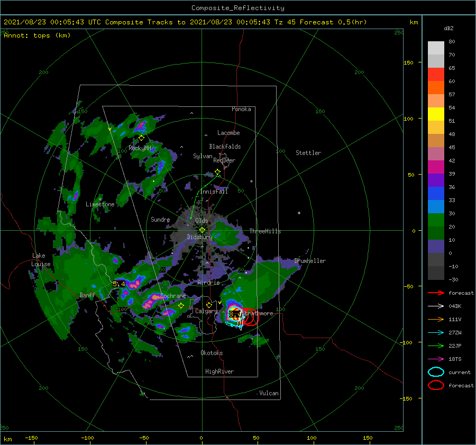
Task: Click the ThreeHills city label
Action: coord(266,231)
